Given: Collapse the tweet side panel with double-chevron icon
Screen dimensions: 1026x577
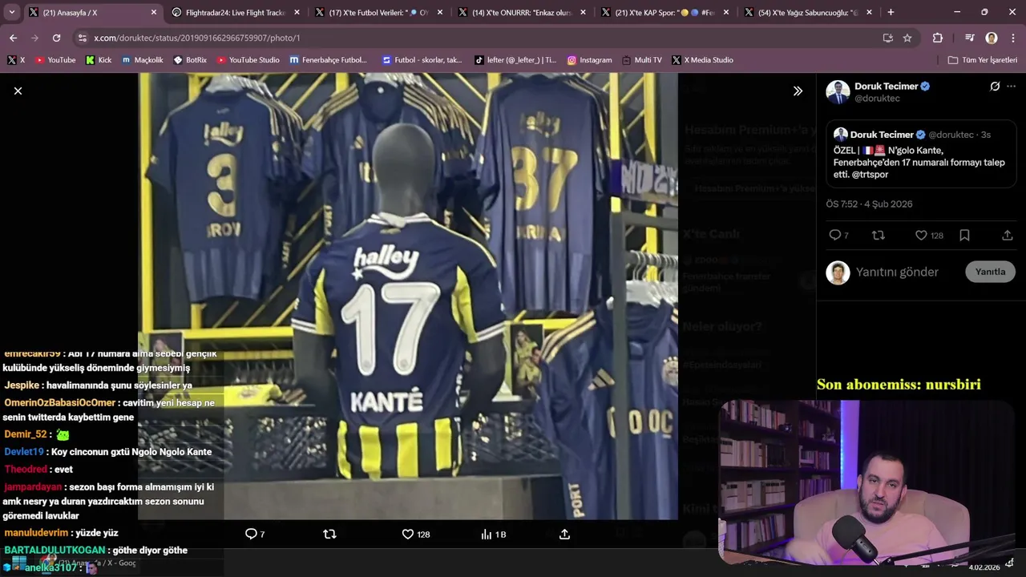Looking at the screenshot, I should (x=798, y=91).
